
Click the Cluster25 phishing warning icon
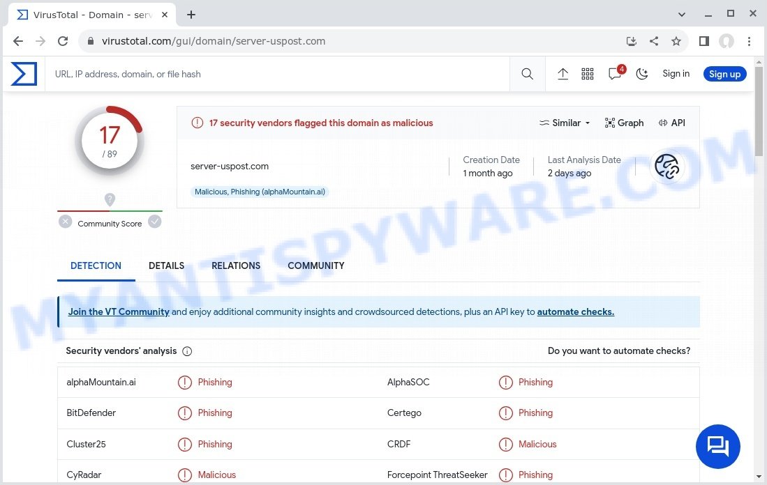pyautogui.click(x=184, y=445)
